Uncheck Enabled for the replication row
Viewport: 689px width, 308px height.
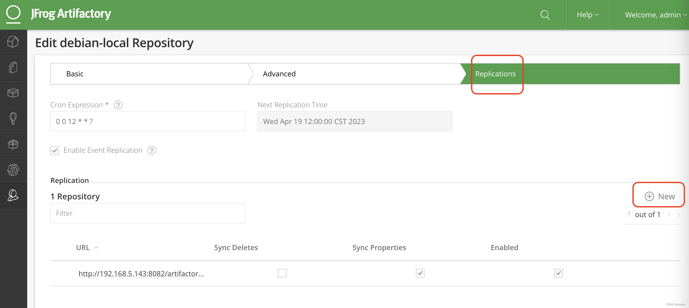(558, 273)
